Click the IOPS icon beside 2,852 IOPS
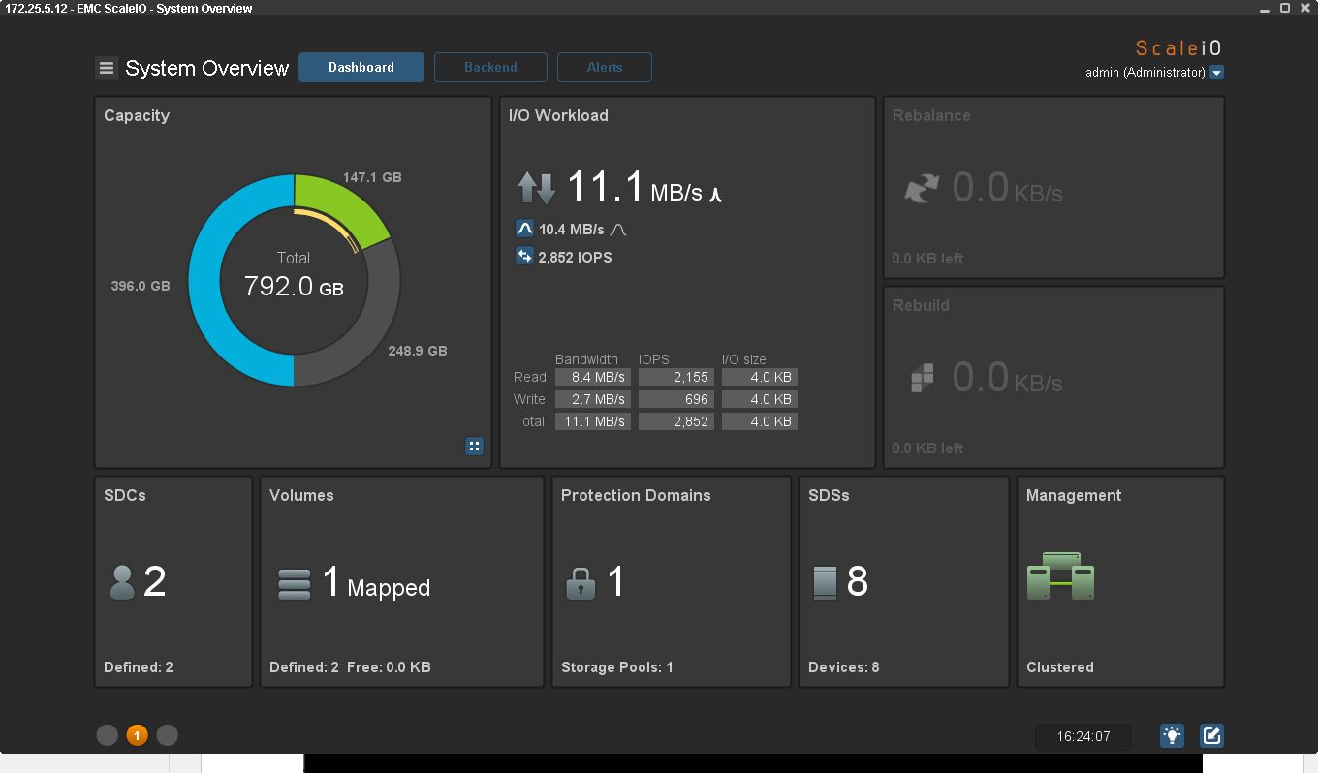This screenshot has width=1318, height=773. [x=524, y=257]
